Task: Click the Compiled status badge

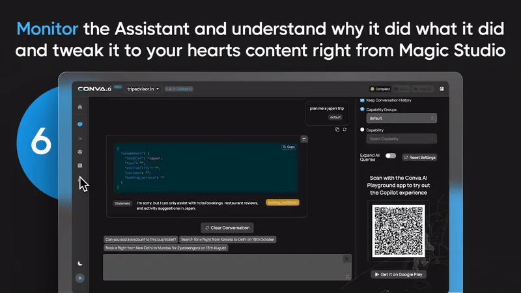Action: [380, 89]
